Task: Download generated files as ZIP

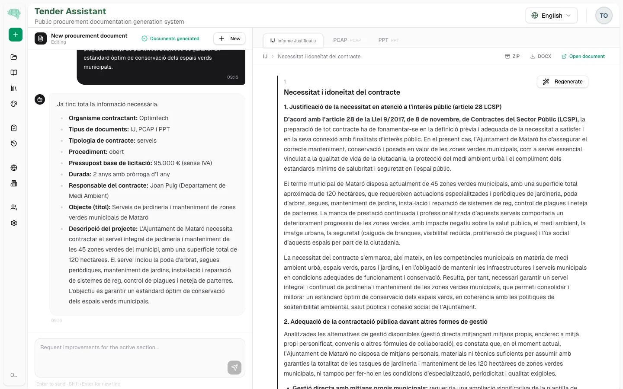Action: click(512, 56)
